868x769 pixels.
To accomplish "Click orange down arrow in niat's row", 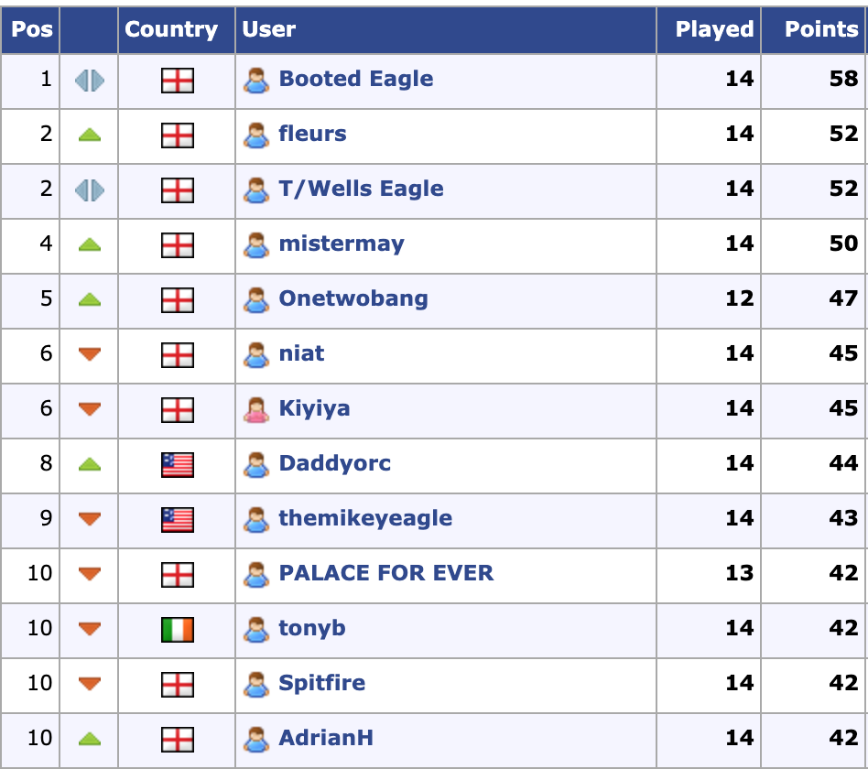I will click(89, 354).
